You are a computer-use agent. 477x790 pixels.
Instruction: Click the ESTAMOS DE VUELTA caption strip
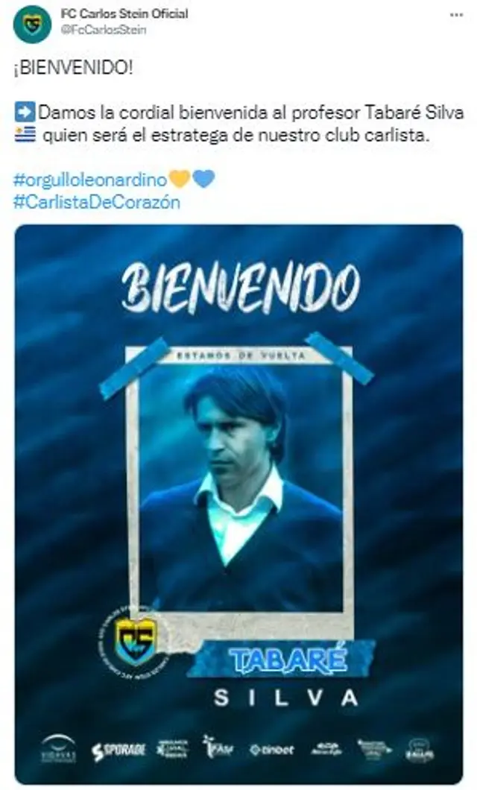pos(241,355)
